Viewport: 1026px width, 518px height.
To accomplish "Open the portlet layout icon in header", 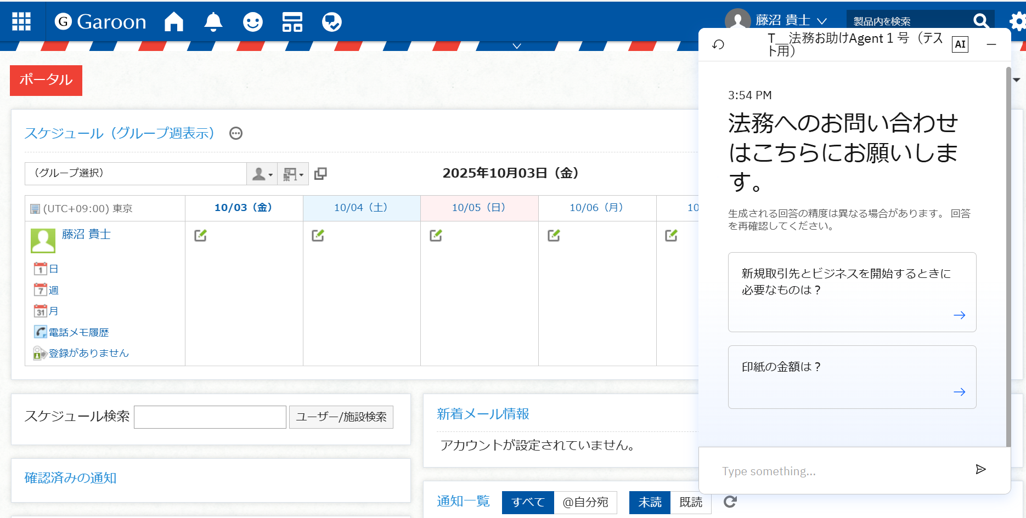I will [292, 21].
